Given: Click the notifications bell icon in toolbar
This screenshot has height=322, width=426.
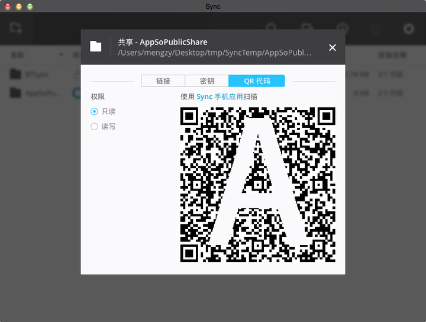Looking at the screenshot, I should (375, 28).
